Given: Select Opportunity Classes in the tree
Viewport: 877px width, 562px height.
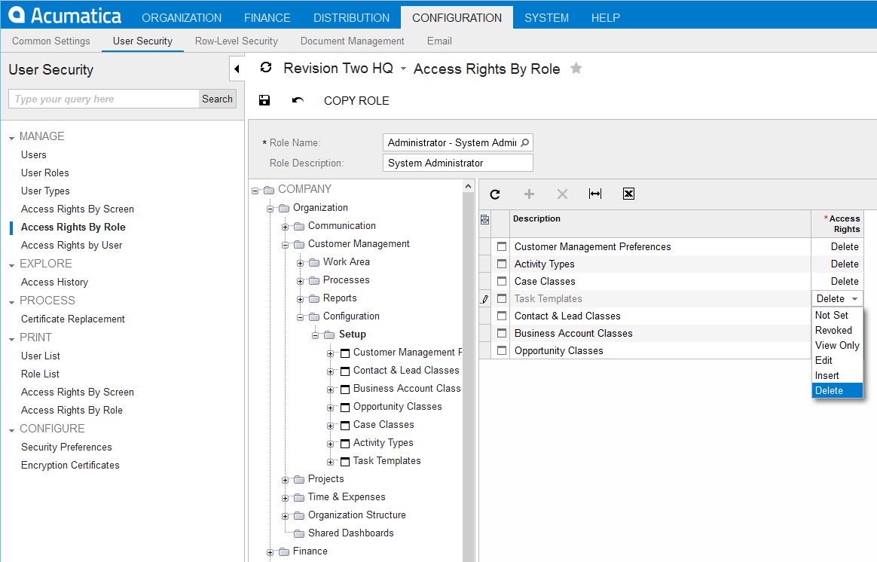Looking at the screenshot, I should point(398,407).
